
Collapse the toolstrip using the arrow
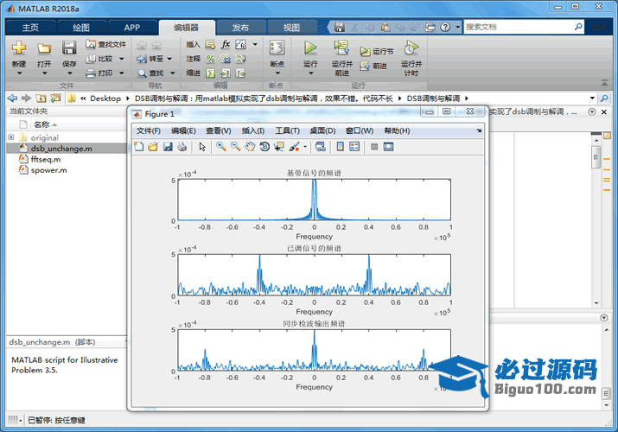point(604,83)
